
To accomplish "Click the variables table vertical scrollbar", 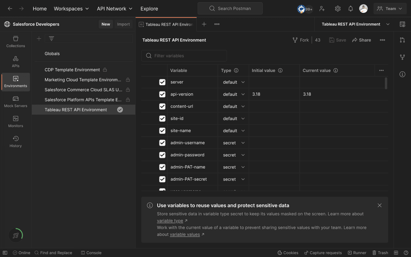I will click(386, 83).
